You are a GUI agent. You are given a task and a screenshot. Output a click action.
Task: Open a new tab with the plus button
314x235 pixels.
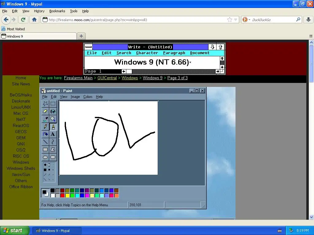coord(81,36)
